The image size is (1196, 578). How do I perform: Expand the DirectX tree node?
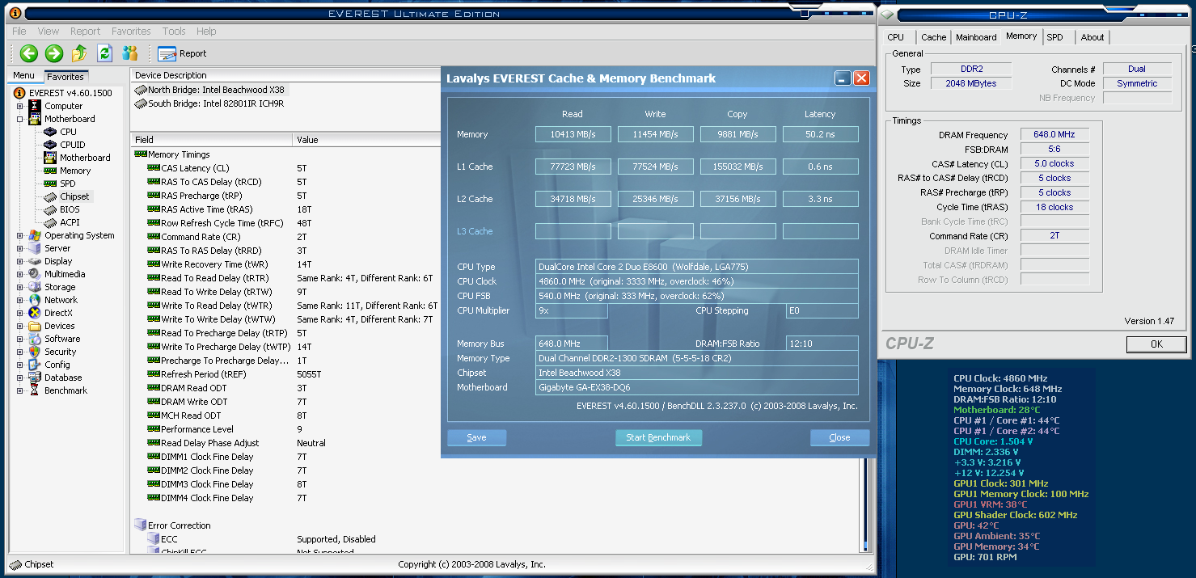tap(20, 313)
